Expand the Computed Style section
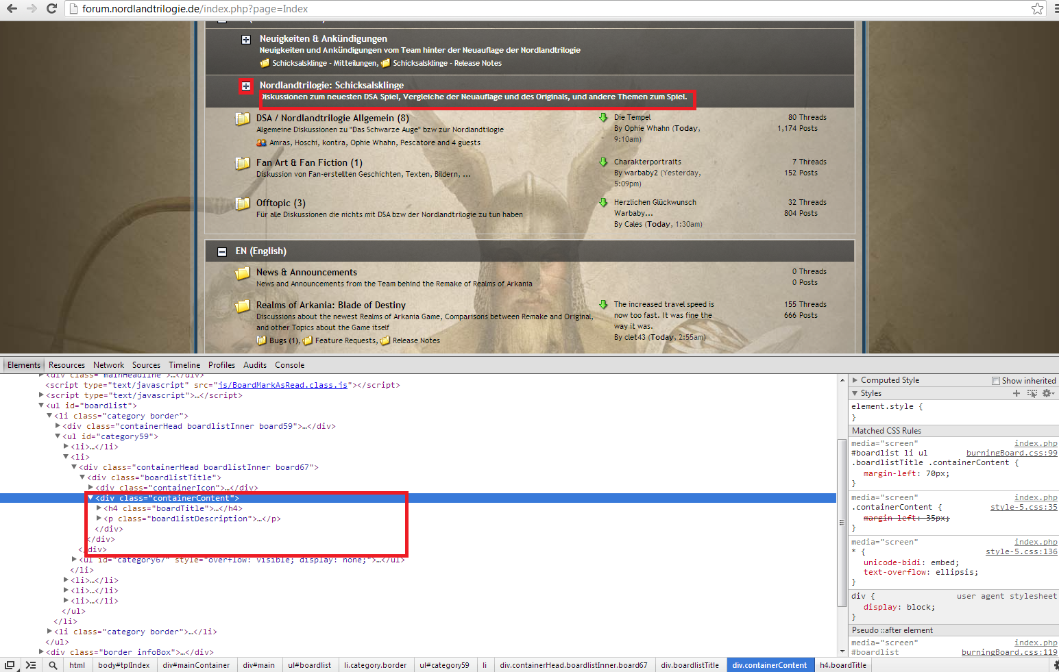The image size is (1059, 672). (x=855, y=380)
